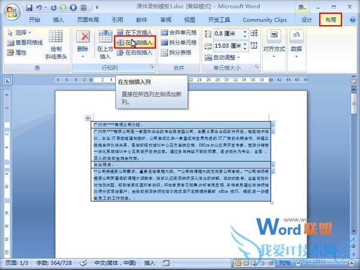This screenshot has width=360, height=270.
Task: Open the 删除 delete dropdown
Action: click(x=83, y=45)
